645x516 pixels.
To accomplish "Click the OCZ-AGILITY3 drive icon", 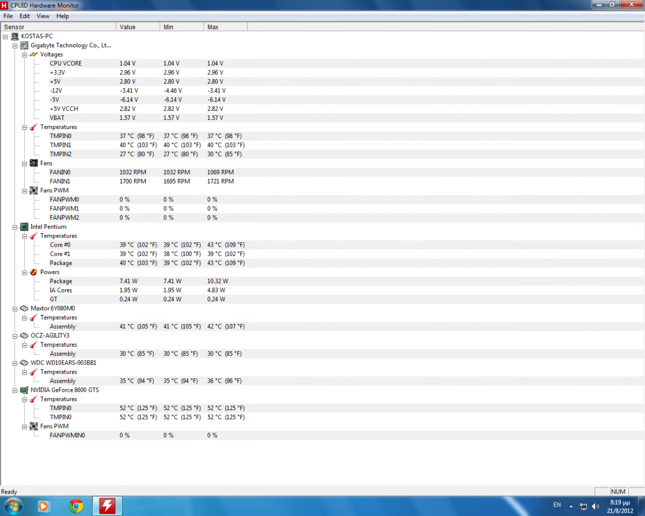I will pyautogui.click(x=24, y=335).
